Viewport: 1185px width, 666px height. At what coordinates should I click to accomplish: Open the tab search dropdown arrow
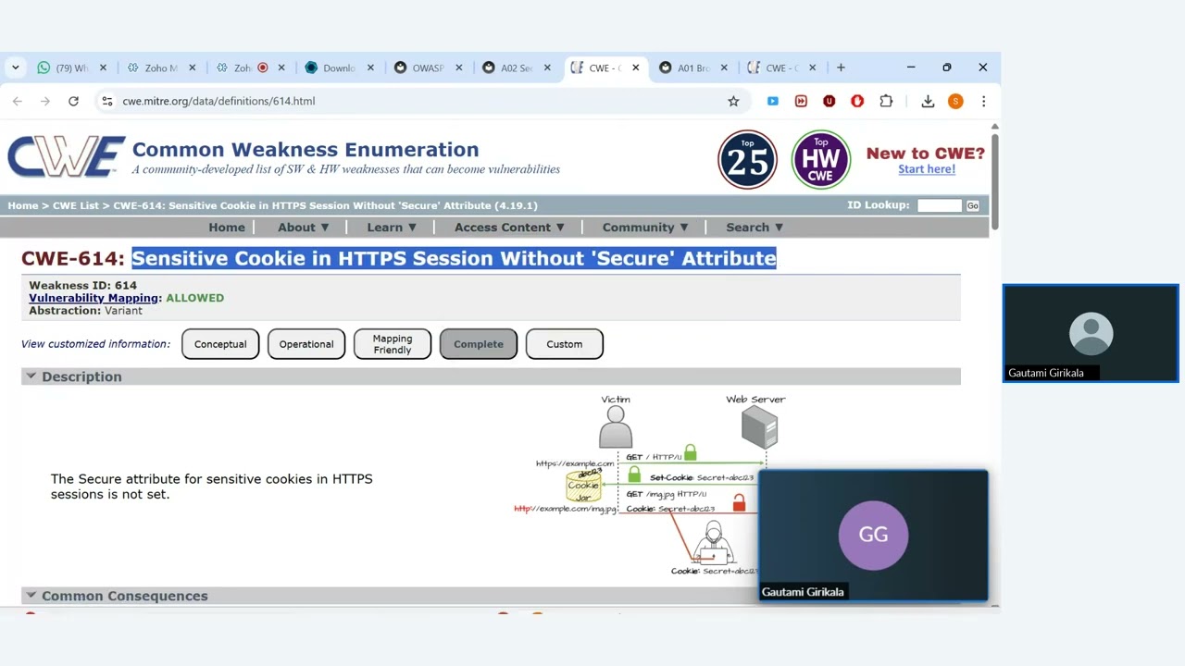(15, 68)
